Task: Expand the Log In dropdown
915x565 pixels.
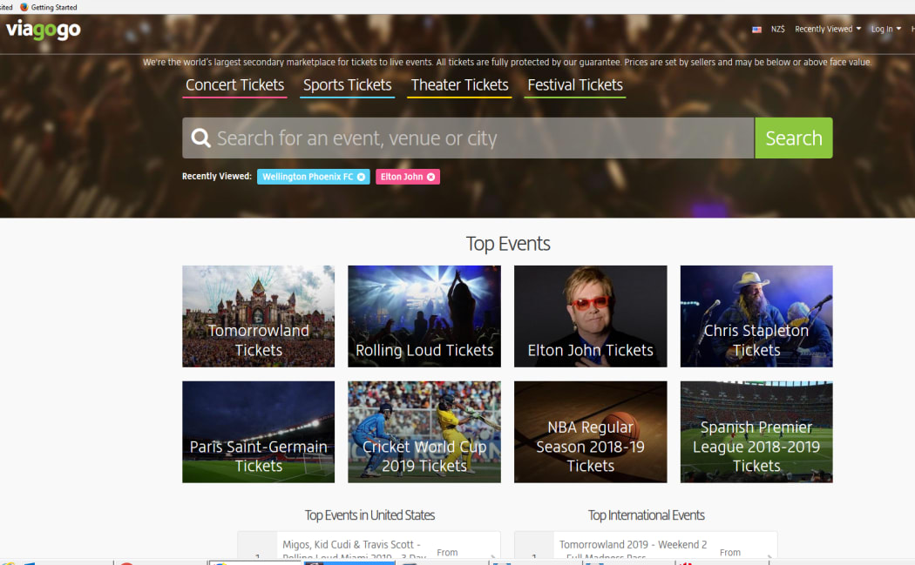Action: pyautogui.click(x=886, y=29)
